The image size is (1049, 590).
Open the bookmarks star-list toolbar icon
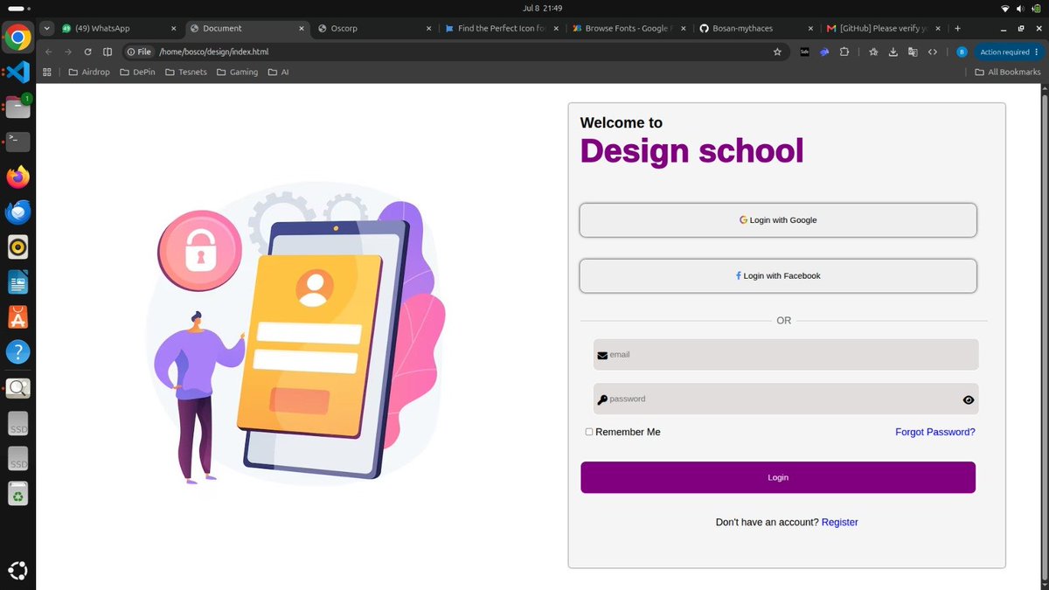[873, 52]
